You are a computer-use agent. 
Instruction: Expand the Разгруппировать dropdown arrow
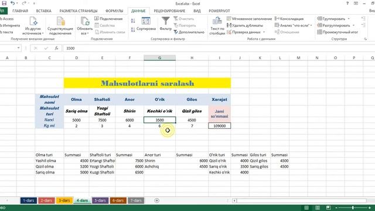pos(353,25)
